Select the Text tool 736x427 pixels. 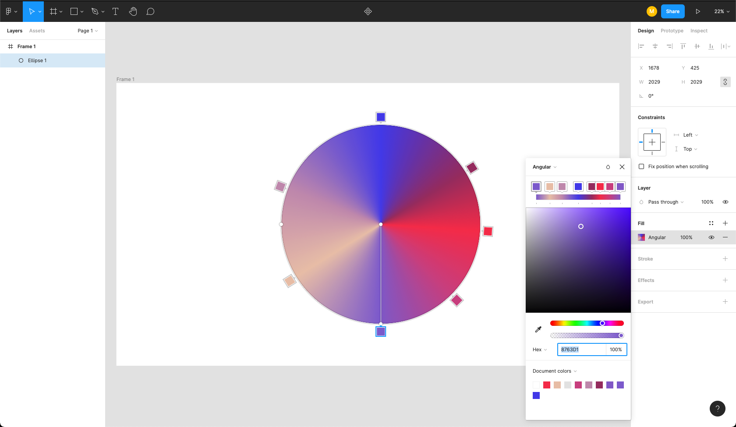click(116, 11)
